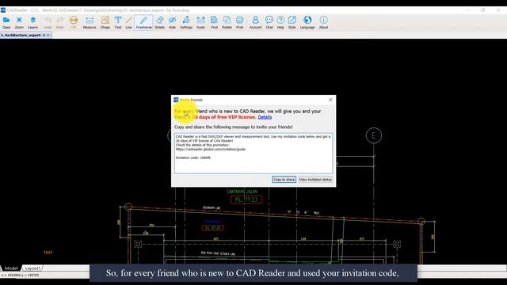The width and height of the screenshot is (507, 285).
Task: Open the VIP toolbar item
Action: pyautogui.click(x=74, y=23)
